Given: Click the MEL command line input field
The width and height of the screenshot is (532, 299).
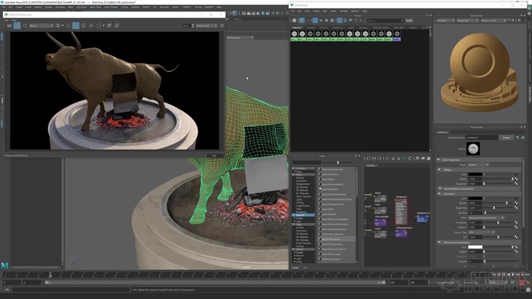Looking at the screenshot, I should (71, 290).
